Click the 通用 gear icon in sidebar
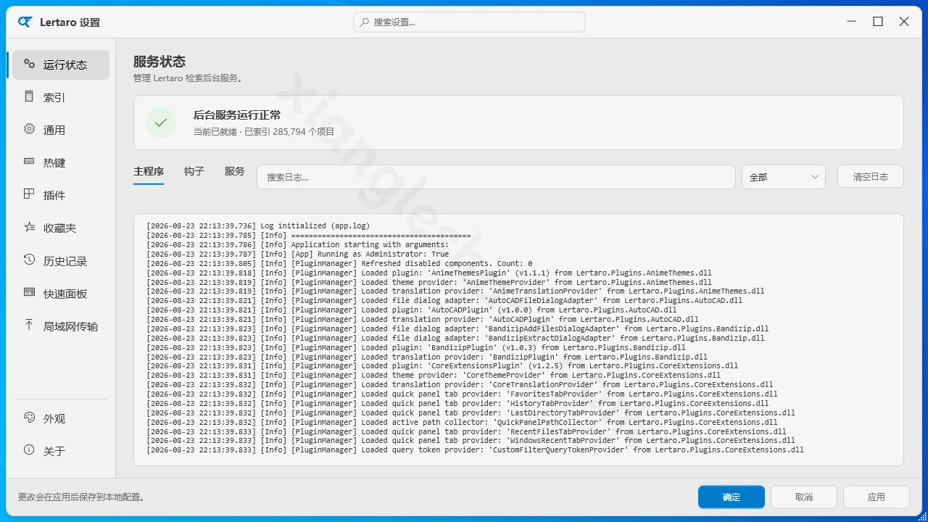Screen dimensions: 928x522 pos(29,129)
